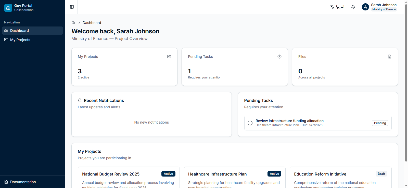This screenshot has height=188, width=408.
Task: Switch language to Arabic
Action: pos(337,7)
